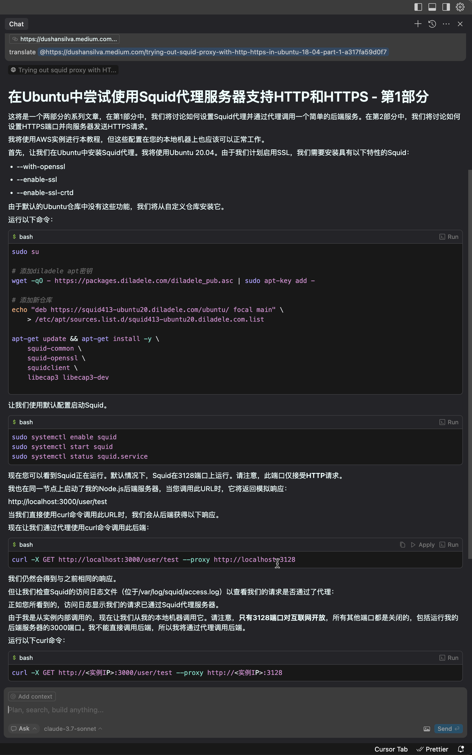Run the systemctl enable squid bash block

(449, 422)
